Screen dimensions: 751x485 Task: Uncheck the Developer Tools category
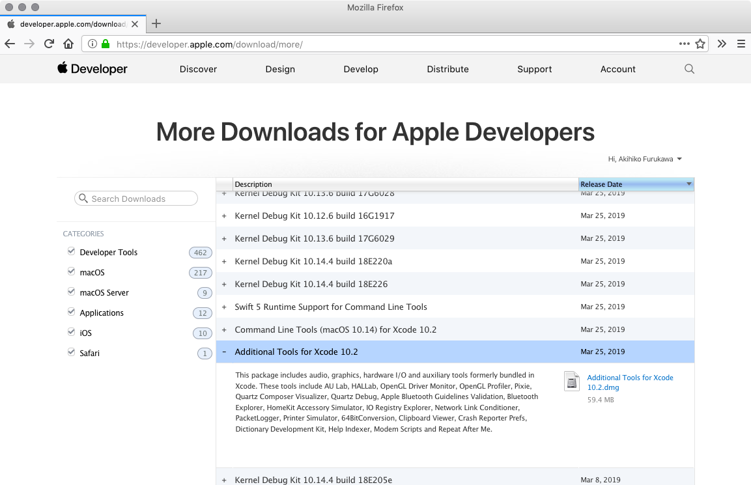click(72, 252)
